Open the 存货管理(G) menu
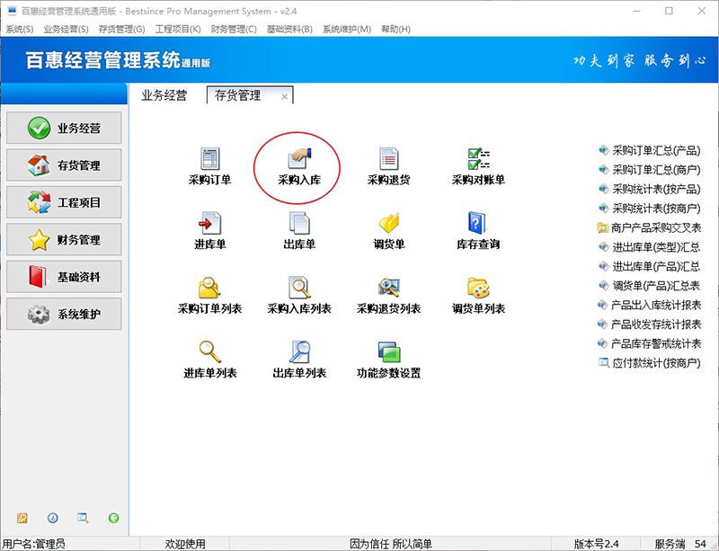 [x=121, y=30]
